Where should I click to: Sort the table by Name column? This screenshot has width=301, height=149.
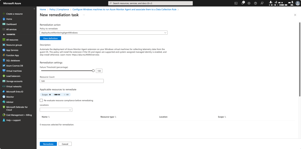point(46,117)
